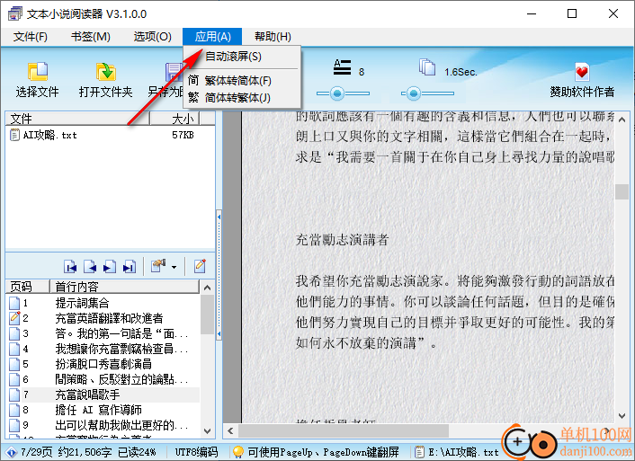Screen dimensions: 635x461
Task: Click the reading pane scrollbar down arrow
Action: (x=622, y=416)
